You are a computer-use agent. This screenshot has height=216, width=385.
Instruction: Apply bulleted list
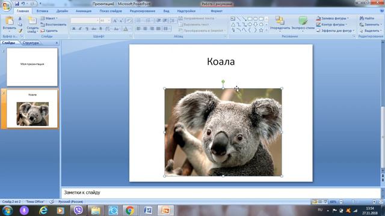coord(139,20)
